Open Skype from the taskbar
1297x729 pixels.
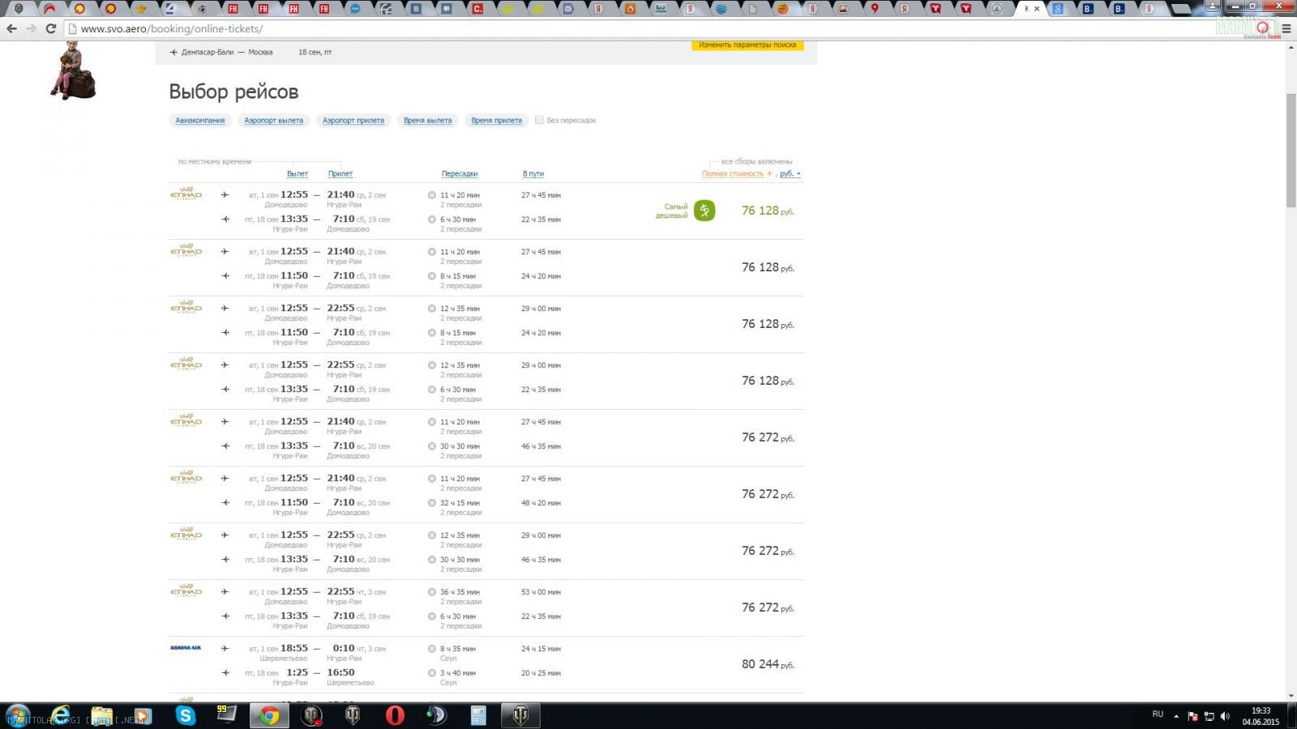pos(186,715)
